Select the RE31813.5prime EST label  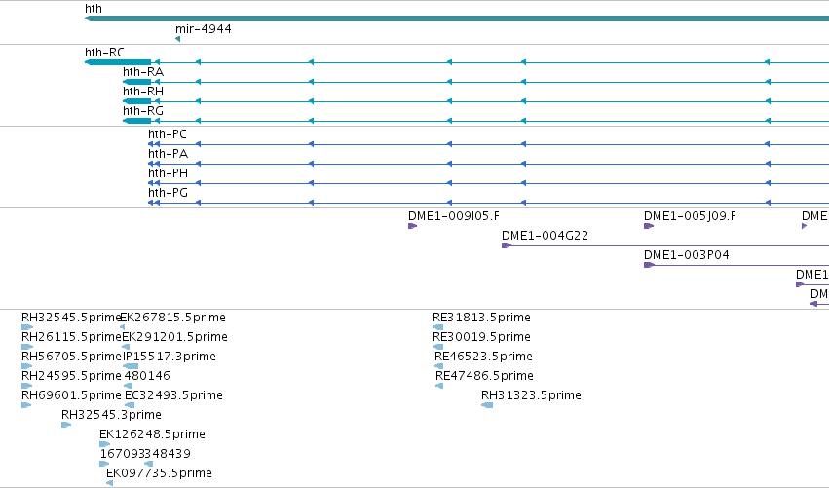point(481,318)
